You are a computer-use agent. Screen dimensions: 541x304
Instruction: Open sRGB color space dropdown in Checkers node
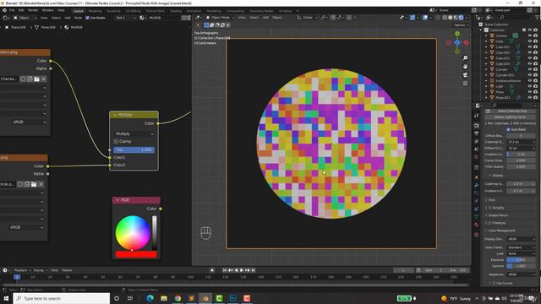coord(29,122)
